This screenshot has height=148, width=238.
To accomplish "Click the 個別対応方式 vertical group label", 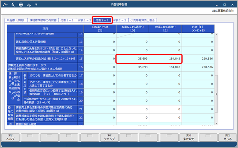I will coord(25,84).
